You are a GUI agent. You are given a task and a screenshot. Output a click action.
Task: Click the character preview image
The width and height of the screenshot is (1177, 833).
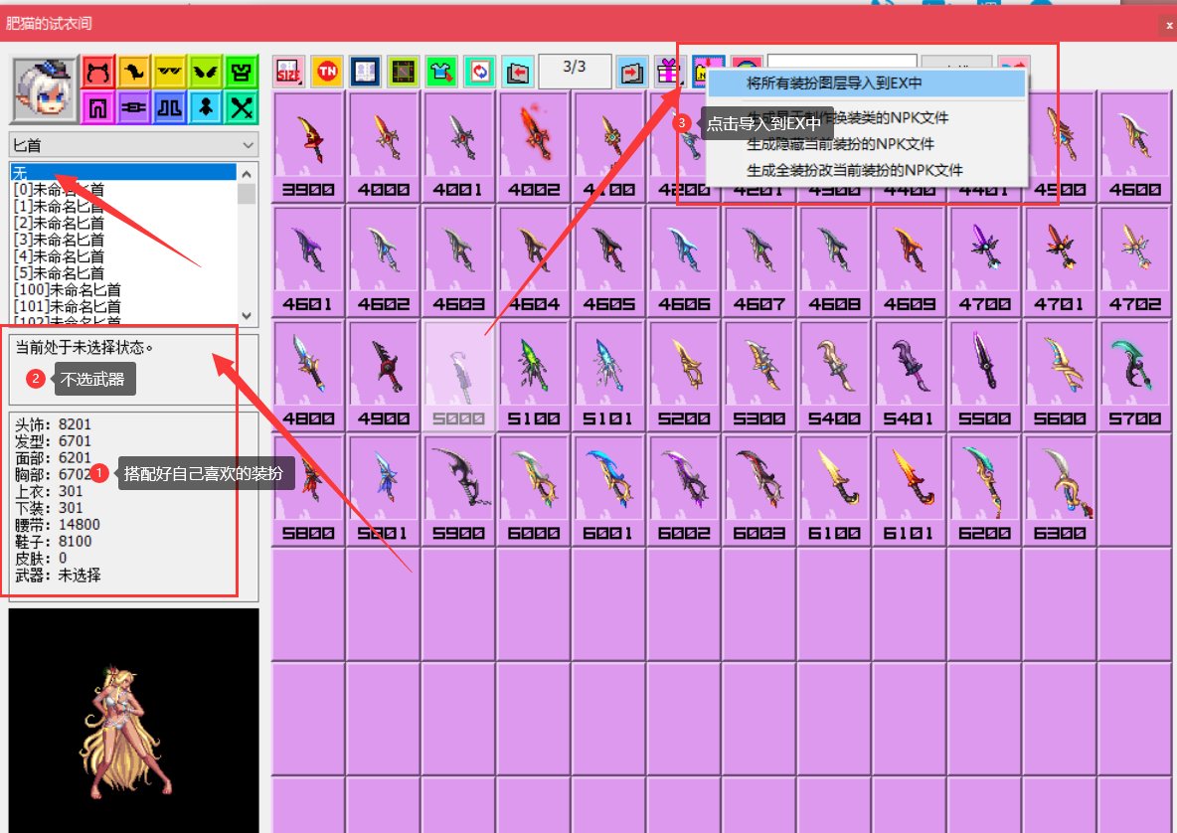click(133, 721)
